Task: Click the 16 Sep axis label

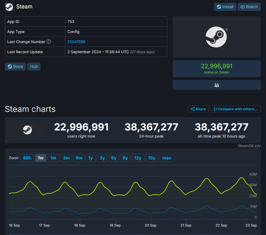Action: (x=14, y=225)
